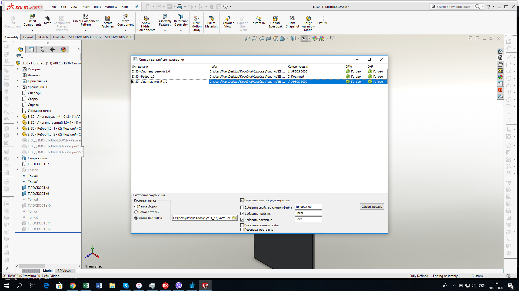Expand Уравнения tree node
This screenshot has height=291, width=519.
click(18, 87)
